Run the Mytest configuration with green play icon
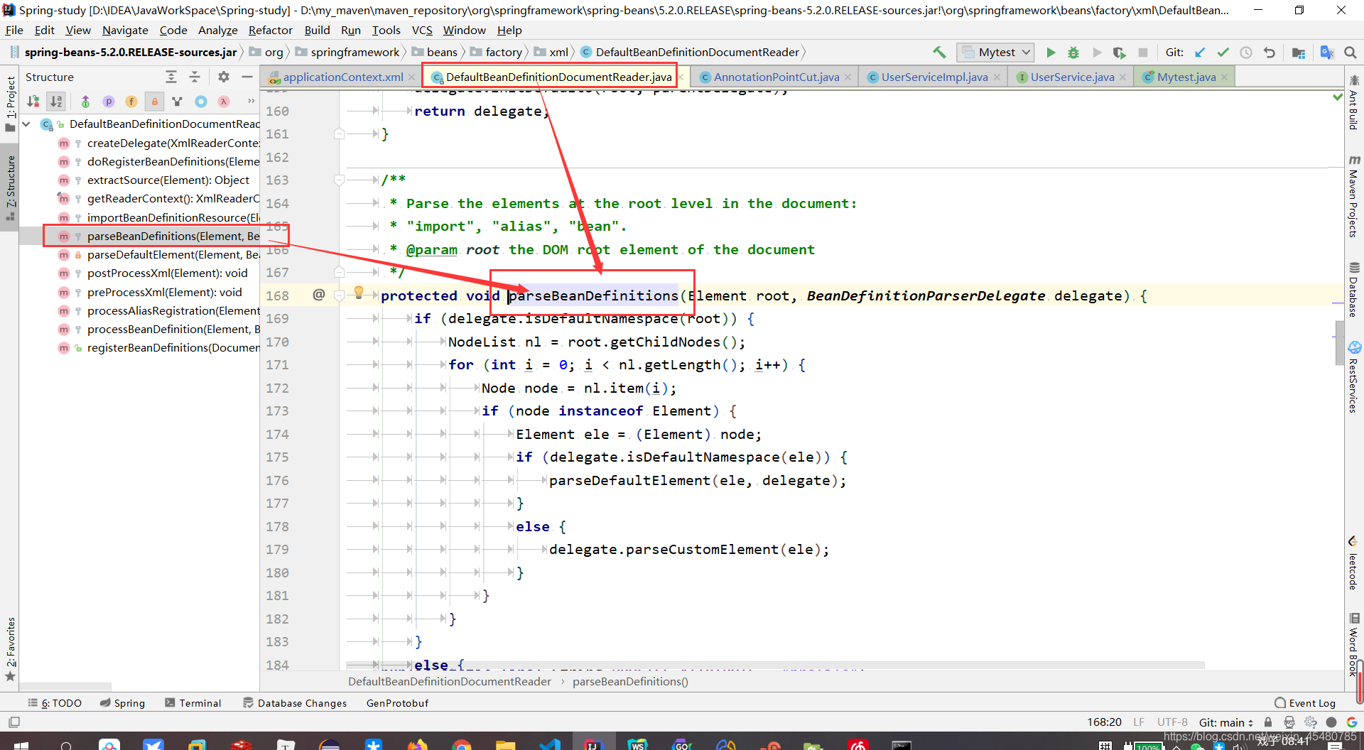 coord(1051,52)
